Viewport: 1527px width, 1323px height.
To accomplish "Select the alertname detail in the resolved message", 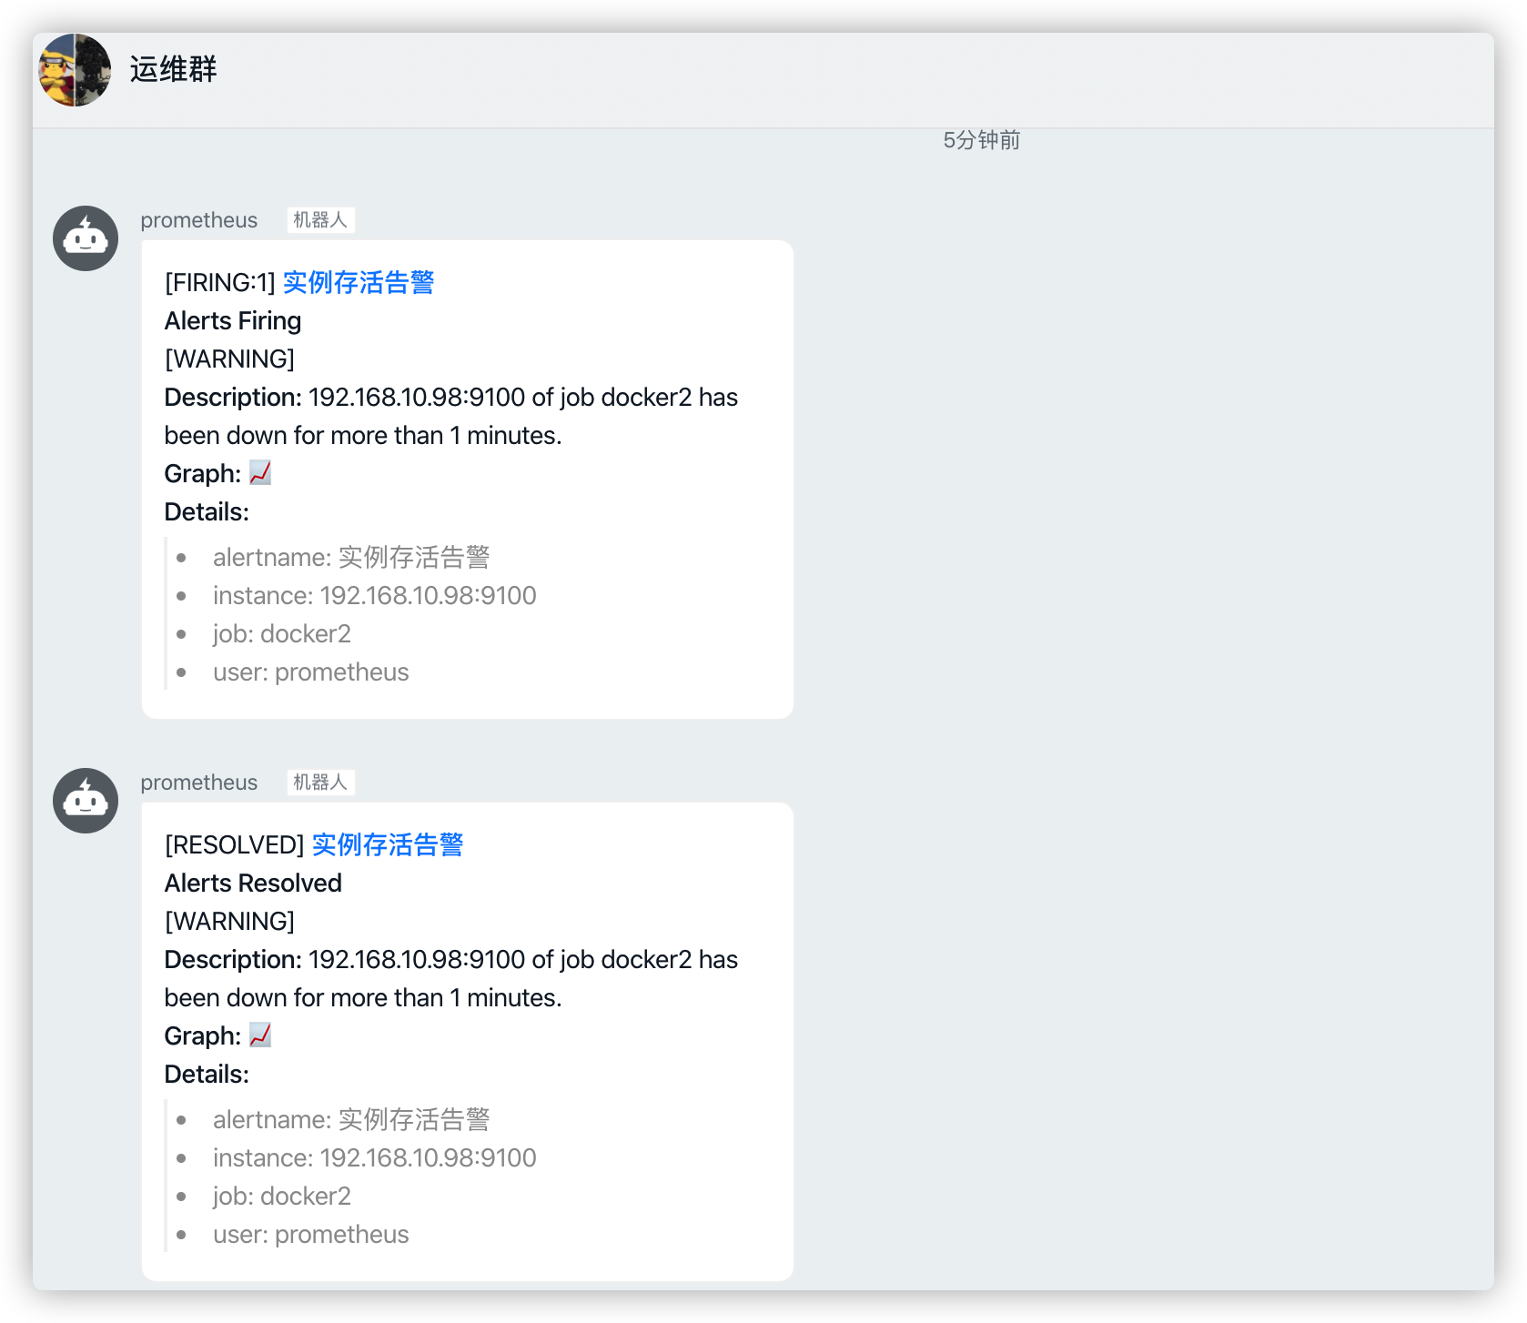I will pos(351,1119).
